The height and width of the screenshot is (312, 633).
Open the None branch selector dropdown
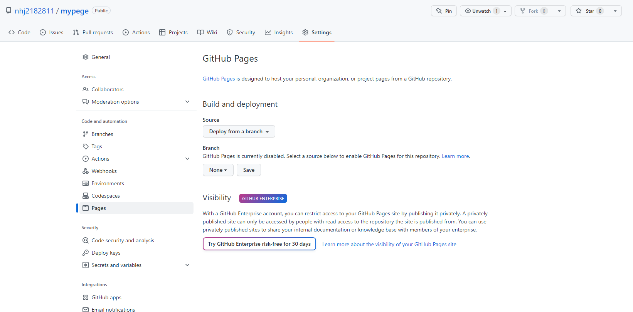[x=218, y=170]
